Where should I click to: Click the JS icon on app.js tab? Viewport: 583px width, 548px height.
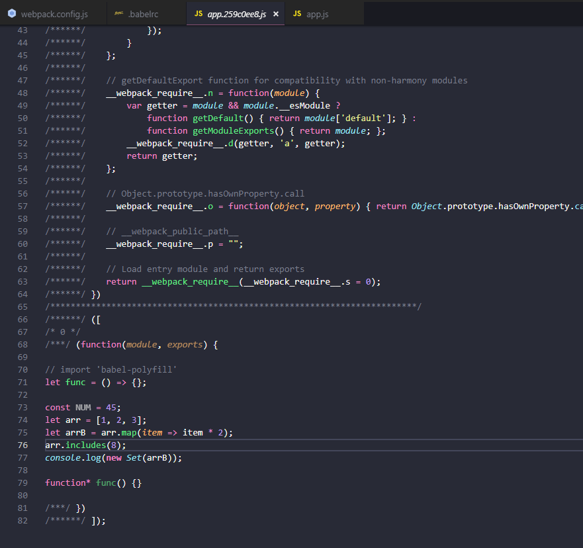(x=297, y=13)
